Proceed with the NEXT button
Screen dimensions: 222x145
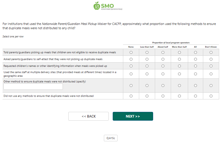tap(133, 116)
